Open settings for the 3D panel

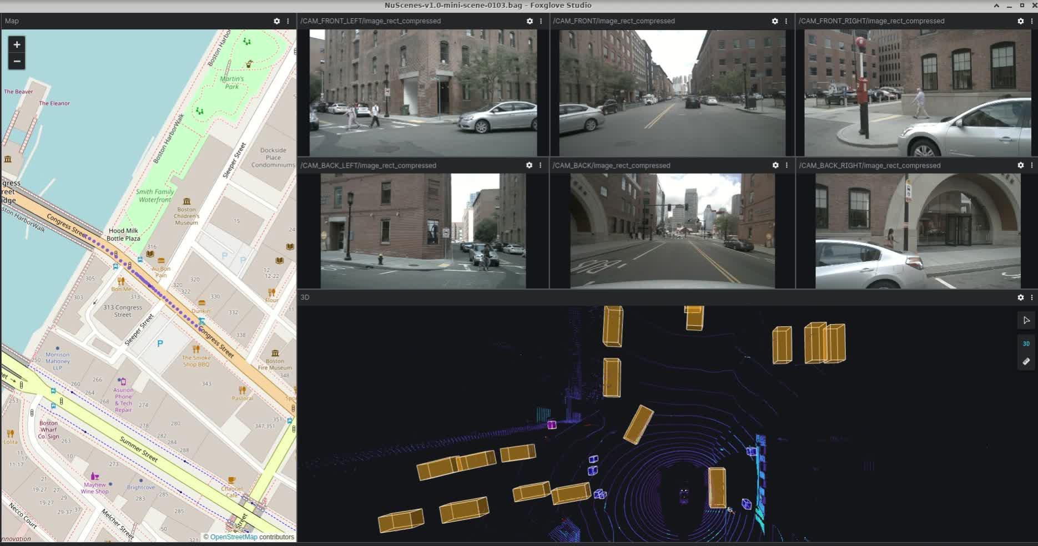(x=1021, y=297)
